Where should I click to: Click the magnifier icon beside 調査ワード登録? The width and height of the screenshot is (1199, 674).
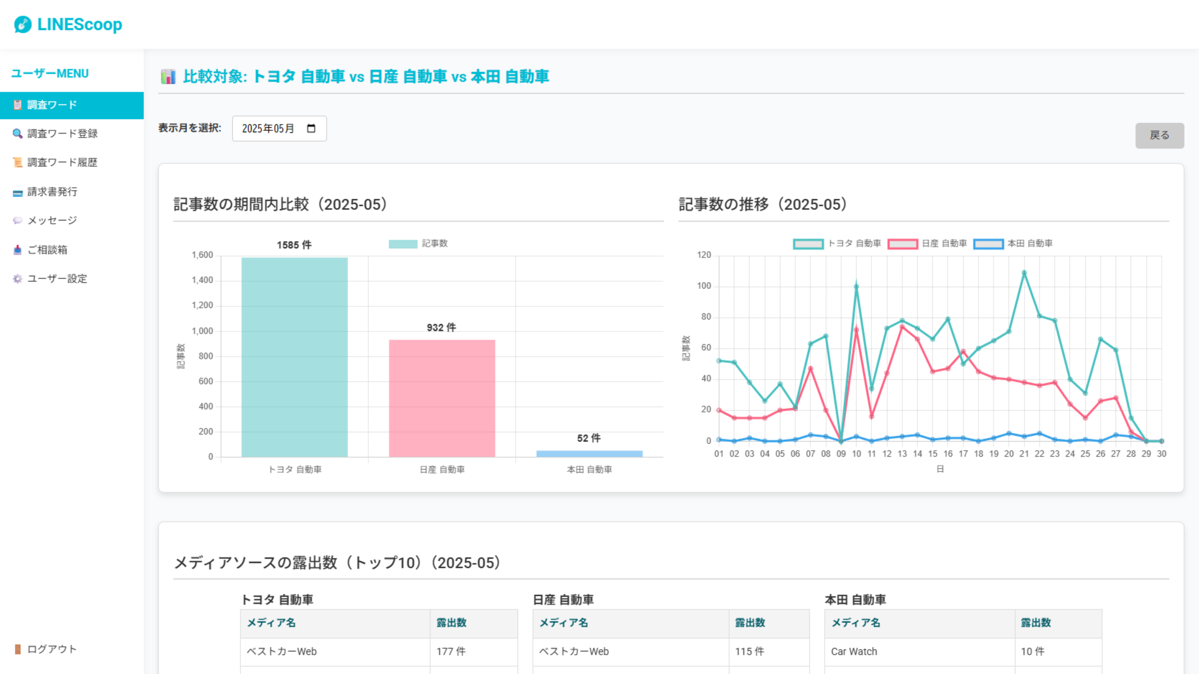pos(17,134)
